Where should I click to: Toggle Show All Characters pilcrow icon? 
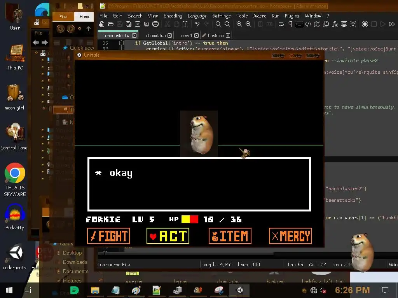[290, 24]
